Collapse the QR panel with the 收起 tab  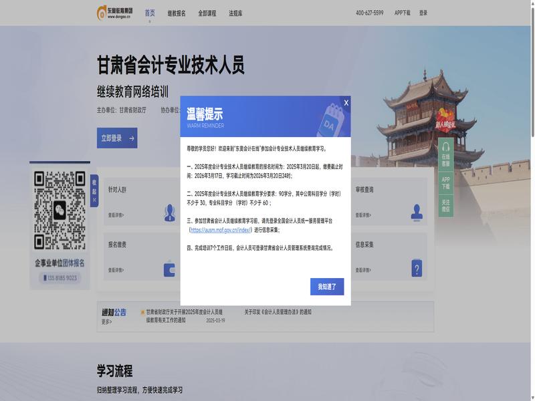pos(94,190)
